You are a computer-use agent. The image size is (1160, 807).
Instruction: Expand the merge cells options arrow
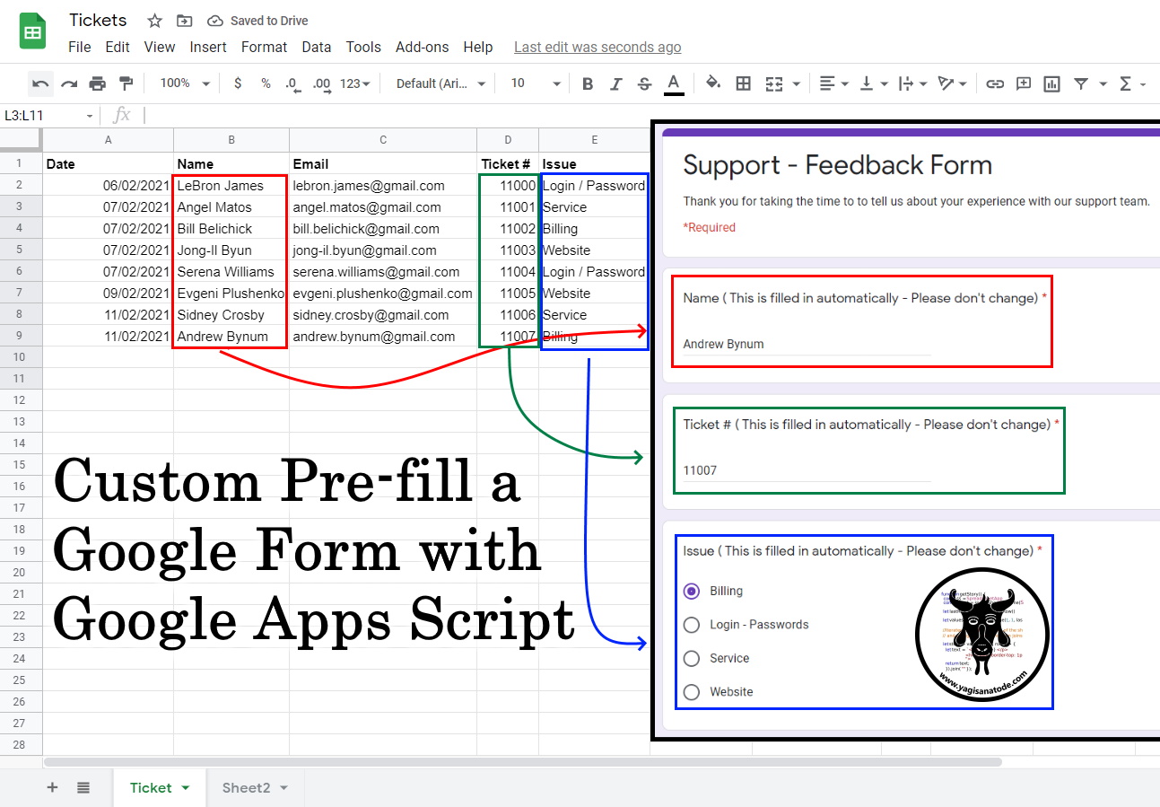(x=797, y=83)
